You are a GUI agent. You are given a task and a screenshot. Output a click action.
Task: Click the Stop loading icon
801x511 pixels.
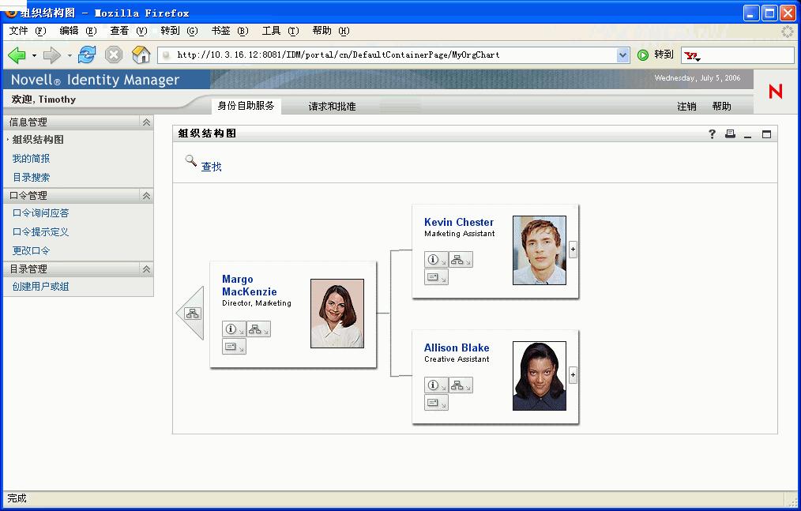(x=114, y=54)
